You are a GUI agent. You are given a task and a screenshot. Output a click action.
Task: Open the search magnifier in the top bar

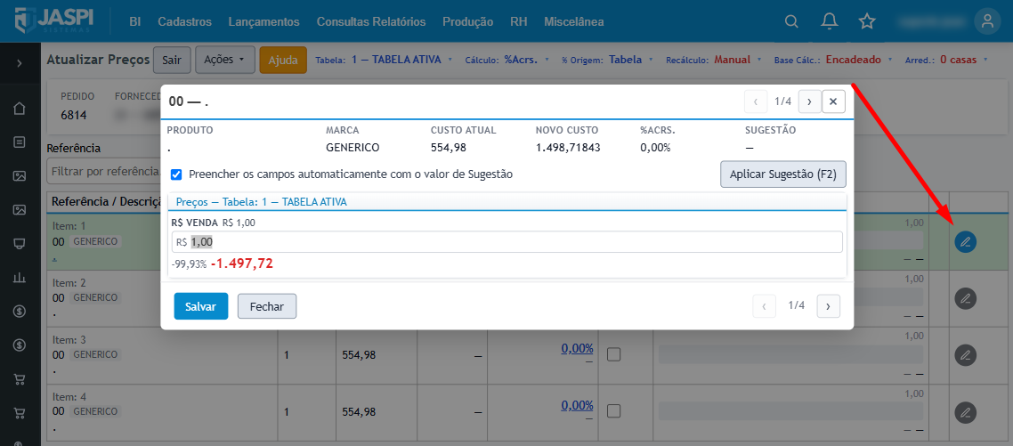[791, 21]
